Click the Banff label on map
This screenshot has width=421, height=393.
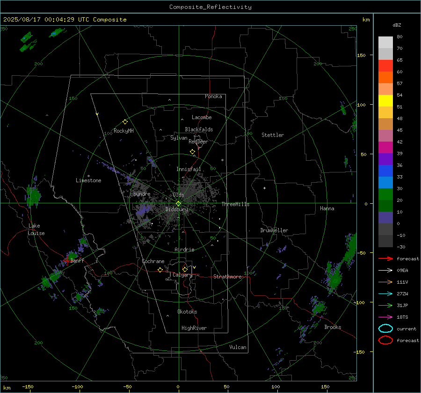click(x=77, y=260)
